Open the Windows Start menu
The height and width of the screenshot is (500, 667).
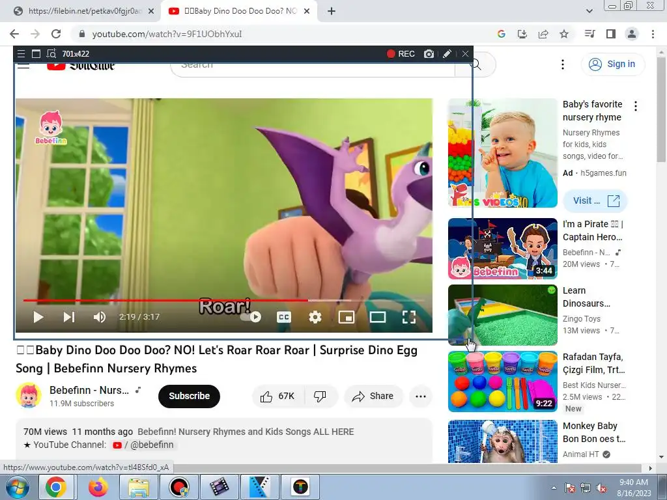coord(16,487)
